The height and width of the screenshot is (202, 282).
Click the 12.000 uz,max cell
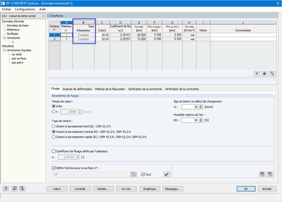(139, 39)
